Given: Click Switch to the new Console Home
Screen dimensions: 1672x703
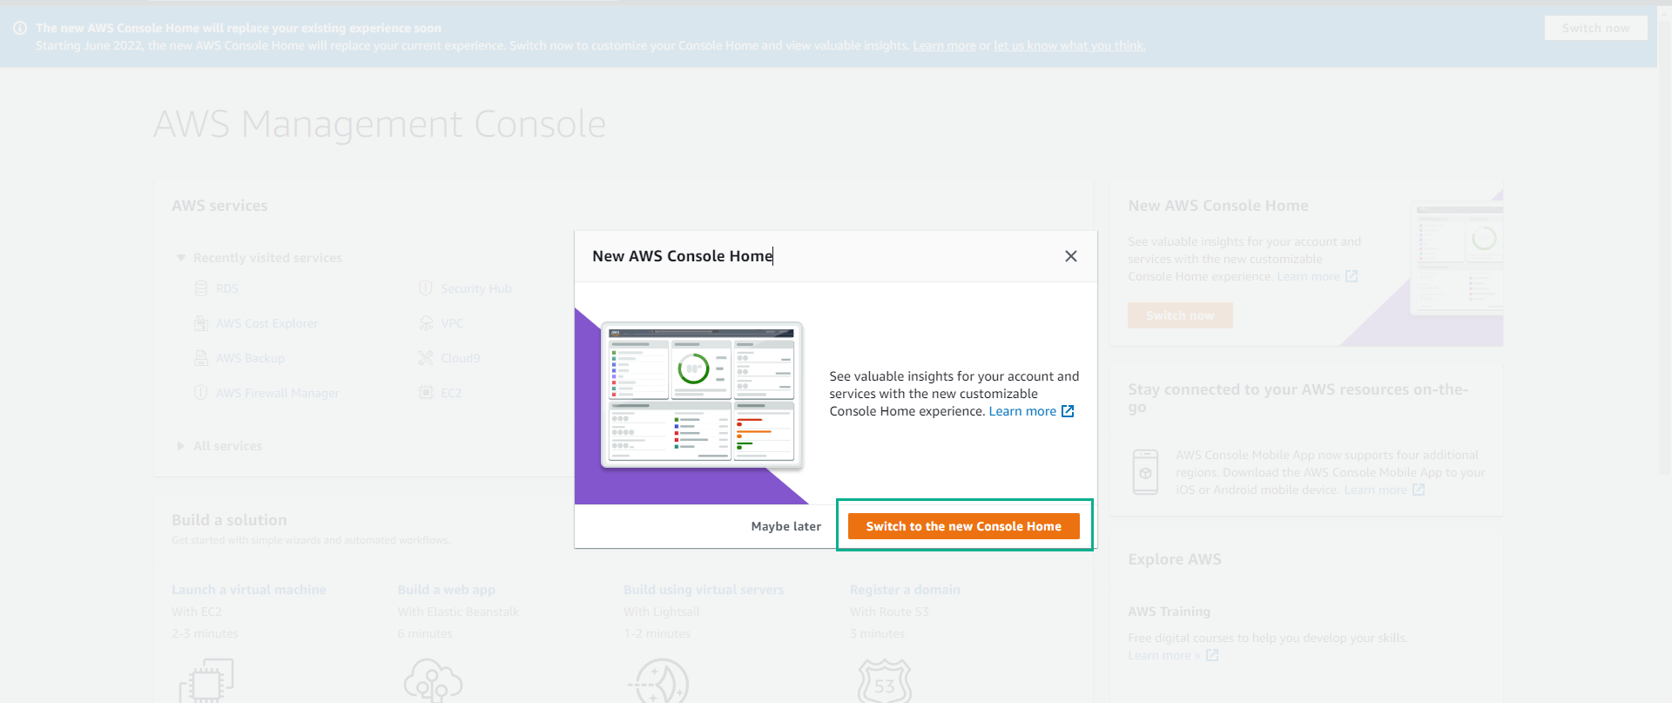Looking at the screenshot, I should (964, 526).
